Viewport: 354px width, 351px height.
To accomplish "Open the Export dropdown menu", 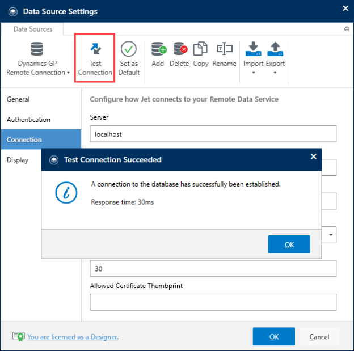I will tap(275, 58).
